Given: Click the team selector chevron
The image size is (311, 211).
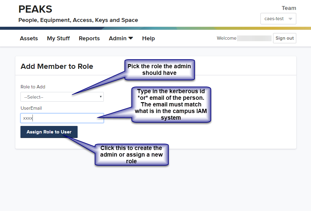Looking at the screenshot, I should click(x=290, y=19).
